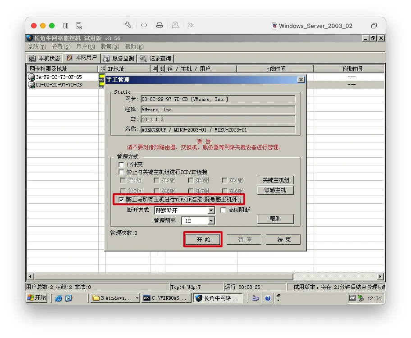Click the horizontal scrollbar thumb
Viewport: 411px width, 338px height.
pyautogui.click(x=164, y=276)
